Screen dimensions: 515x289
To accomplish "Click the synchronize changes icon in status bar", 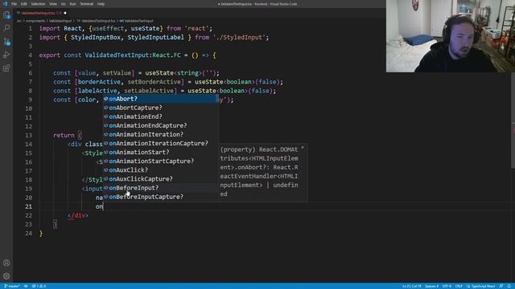I will [26, 286].
